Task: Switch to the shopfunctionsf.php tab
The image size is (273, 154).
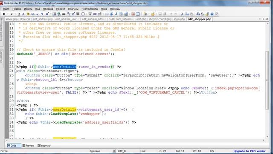Action: (160, 19)
